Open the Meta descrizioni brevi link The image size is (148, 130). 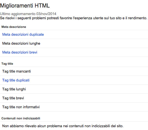[x=20, y=52]
